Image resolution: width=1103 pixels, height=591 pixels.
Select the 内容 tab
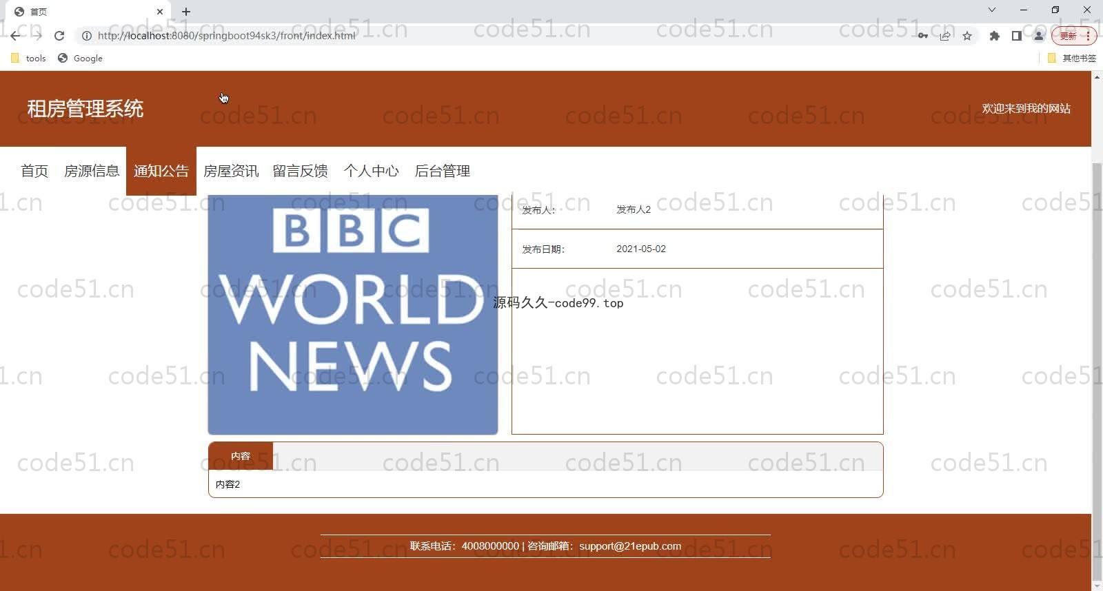point(241,456)
